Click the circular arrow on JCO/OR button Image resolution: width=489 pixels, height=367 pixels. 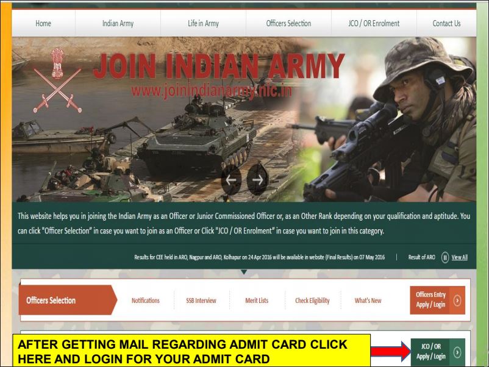coord(459,353)
